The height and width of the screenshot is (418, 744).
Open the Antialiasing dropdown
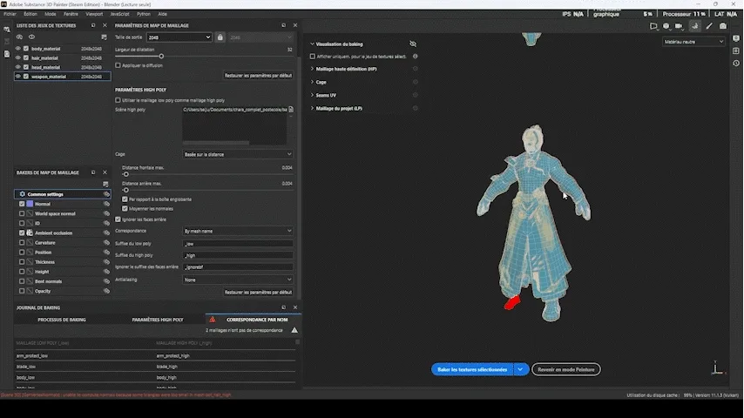point(237,280)
